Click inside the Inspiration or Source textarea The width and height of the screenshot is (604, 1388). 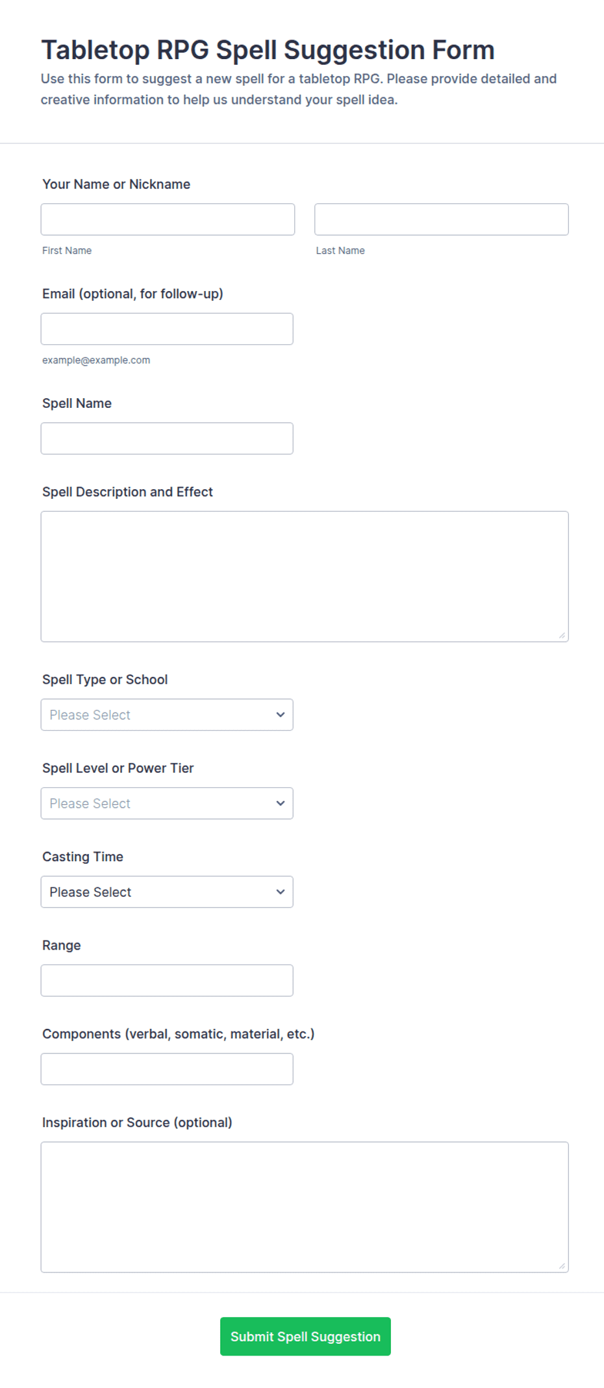(x=305, y=1207)
